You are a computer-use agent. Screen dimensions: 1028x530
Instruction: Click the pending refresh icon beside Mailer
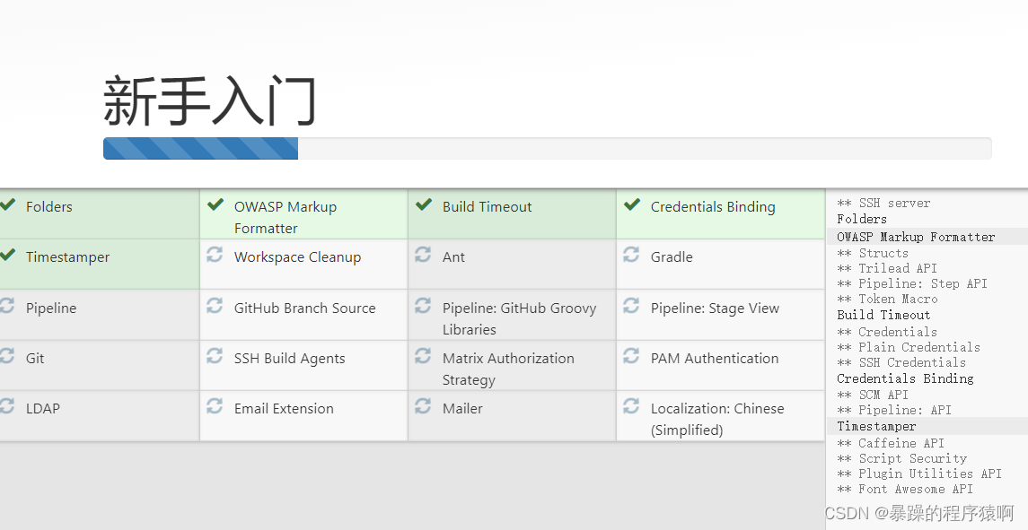tap(423, 406)
